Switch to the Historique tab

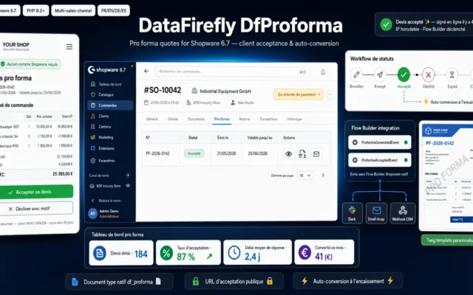(294, 119)
